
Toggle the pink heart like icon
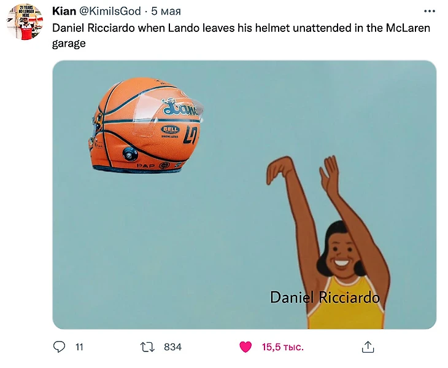pyautogui.click(x=245, y=347)
